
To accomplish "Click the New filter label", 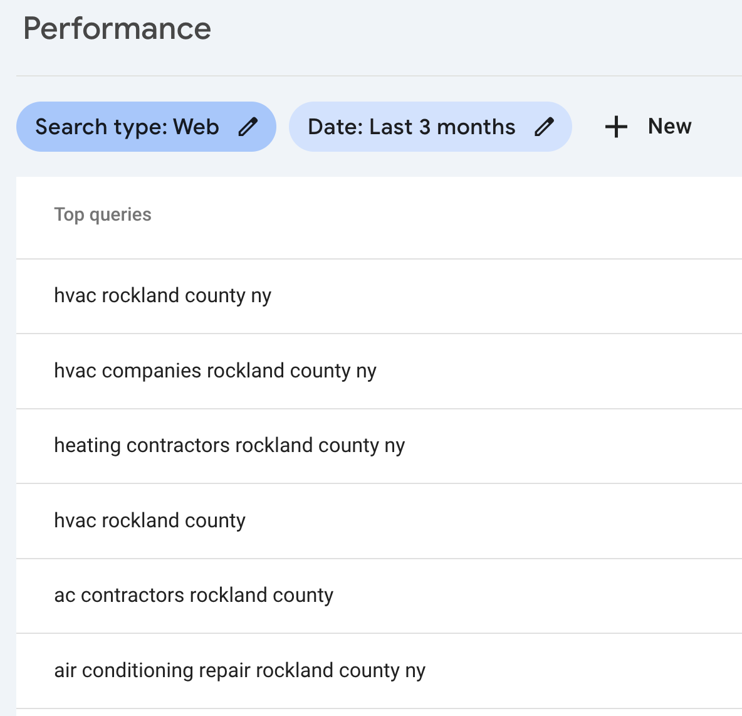I will click(669, 127).
